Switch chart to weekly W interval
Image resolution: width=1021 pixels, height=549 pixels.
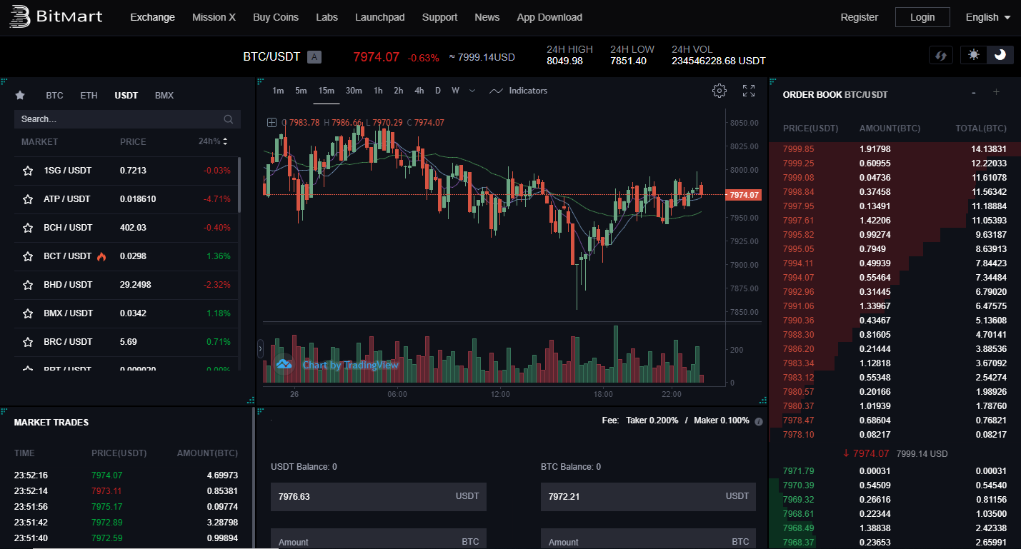click(x=455, y=91)
